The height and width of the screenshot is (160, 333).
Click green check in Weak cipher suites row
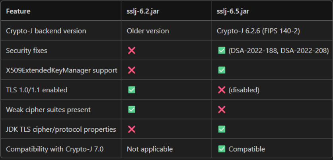tap(131, 109)
